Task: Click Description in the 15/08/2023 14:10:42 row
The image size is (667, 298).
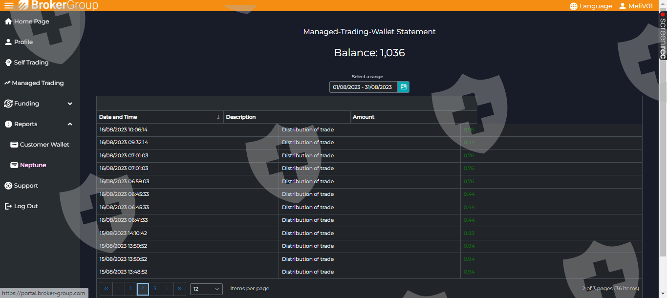Action: pos(308,234)
